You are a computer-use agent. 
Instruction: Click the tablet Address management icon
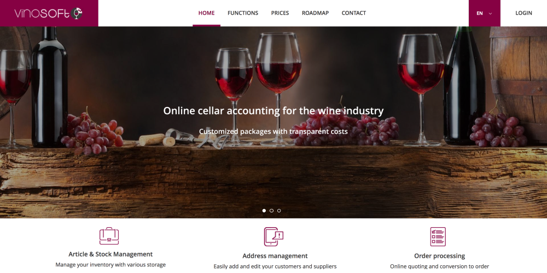[x=273, y=237]
